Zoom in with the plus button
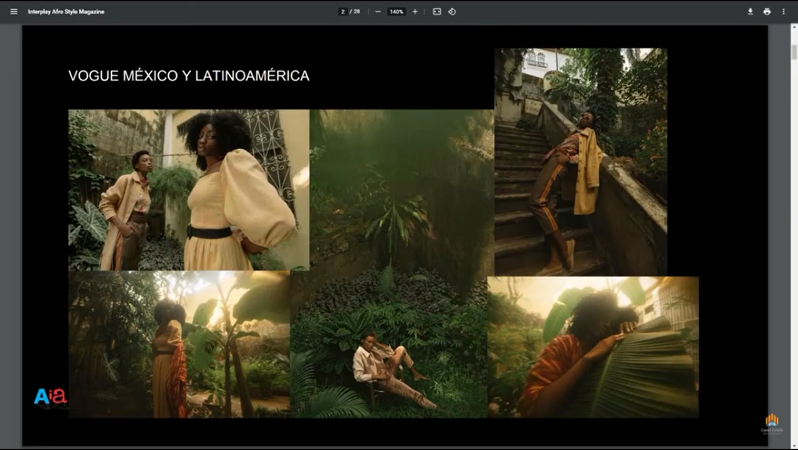The width and height of the screenshot is (798, 450). pos(415,11)
